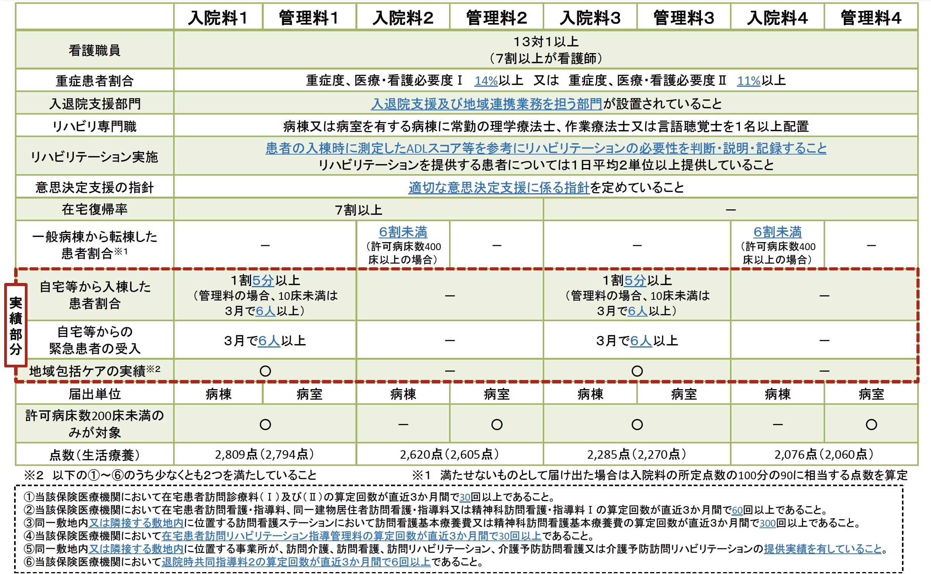Click the 看護職員 row label
The height and width of the screenshot is (574, 931).
click(x=94, y=50)
